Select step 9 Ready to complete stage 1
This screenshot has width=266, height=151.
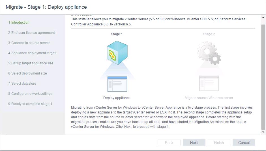30,104
